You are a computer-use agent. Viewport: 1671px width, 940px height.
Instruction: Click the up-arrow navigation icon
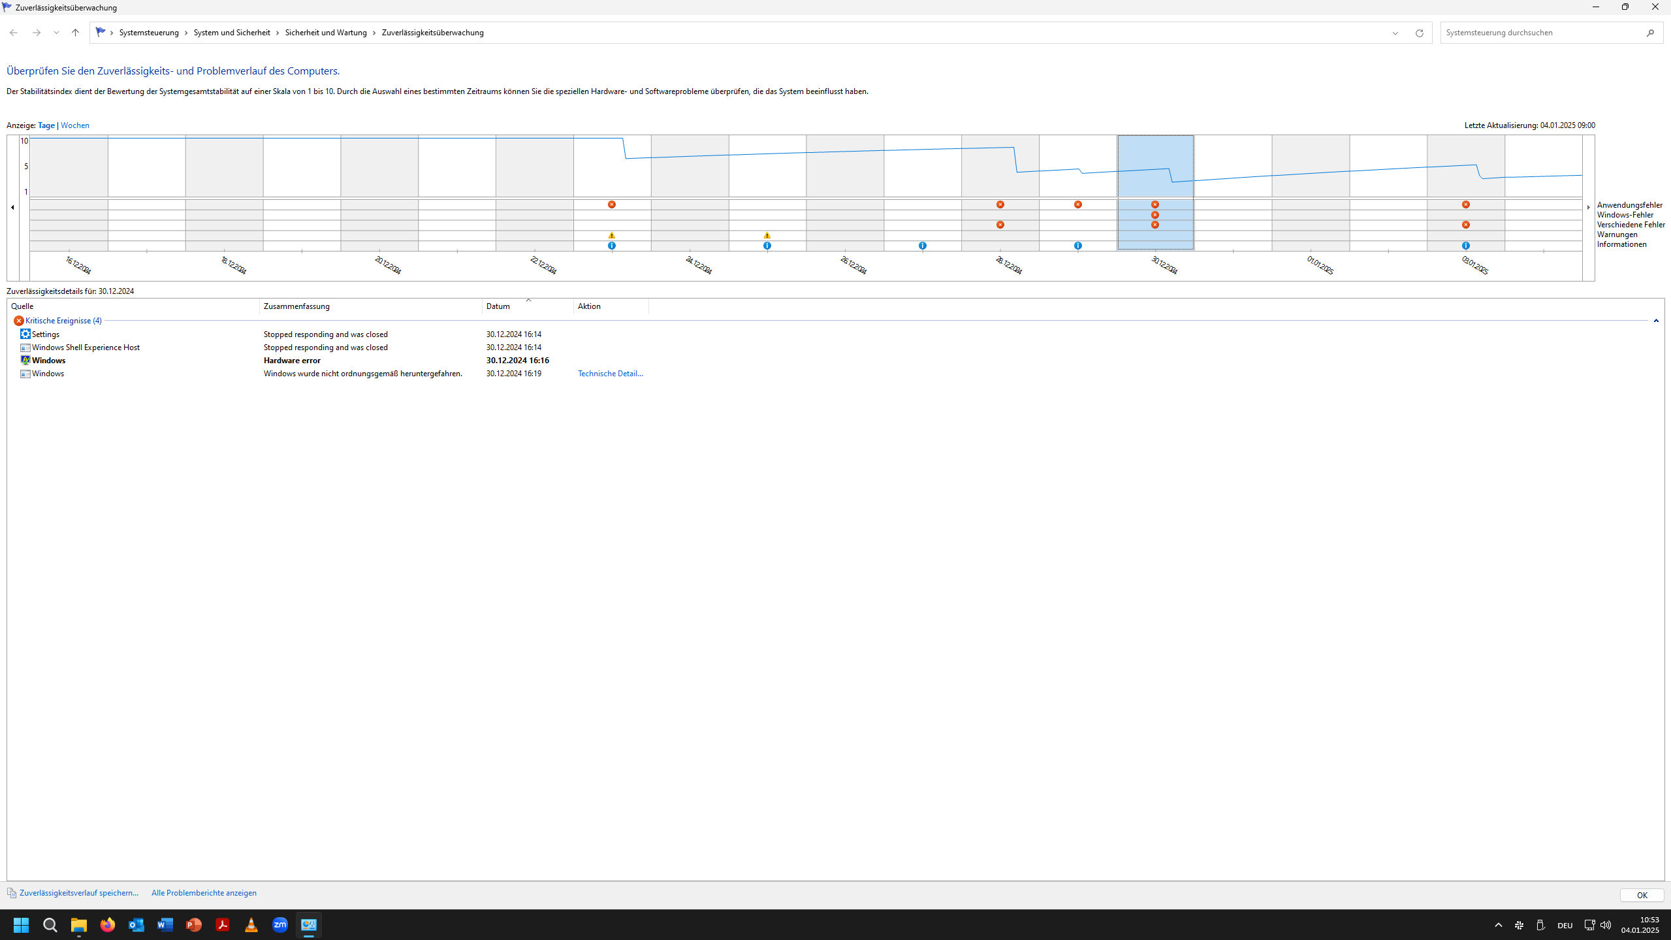point(75,33)
